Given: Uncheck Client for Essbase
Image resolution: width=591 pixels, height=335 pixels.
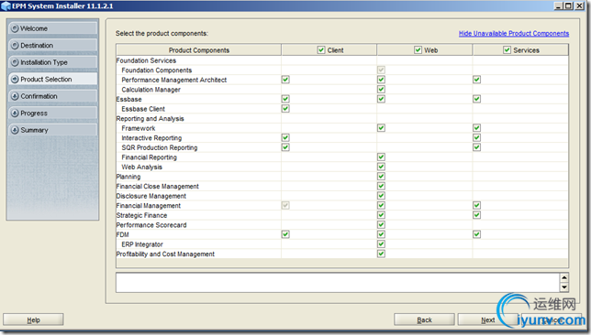Looking at the screenshot, I should pyautogui.click(x=285, y=99).
